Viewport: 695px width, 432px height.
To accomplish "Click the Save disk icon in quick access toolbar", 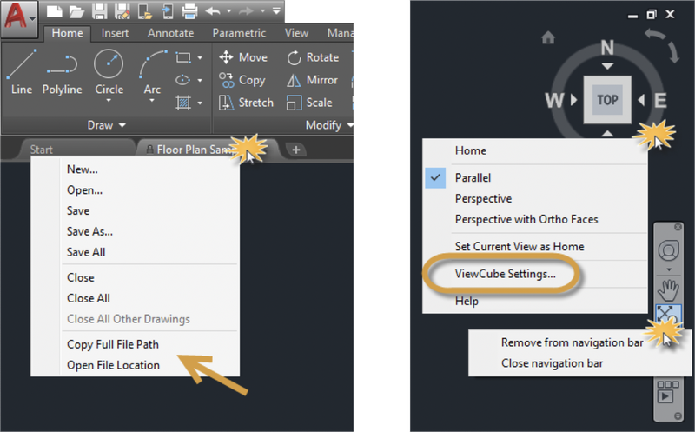I will click(99, 11).
